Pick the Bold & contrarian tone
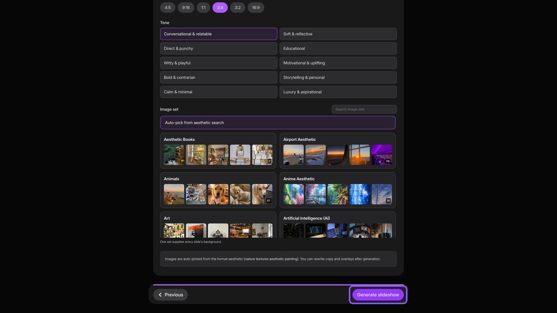Image resolution: width=557 pixels, height=313 pixels. click(x=219, y=78)
